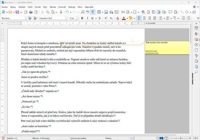Insert a table icon
The height and width of the screenshot is (140, 200).
[x=99, y=12]
